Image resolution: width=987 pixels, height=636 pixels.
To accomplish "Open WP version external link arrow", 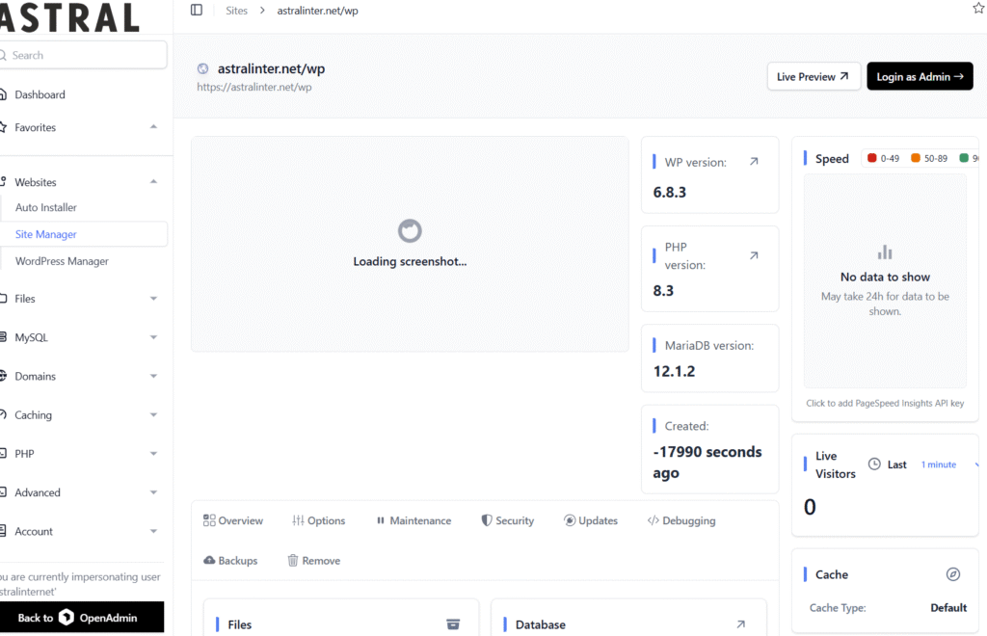I will [x=754, y=162].
